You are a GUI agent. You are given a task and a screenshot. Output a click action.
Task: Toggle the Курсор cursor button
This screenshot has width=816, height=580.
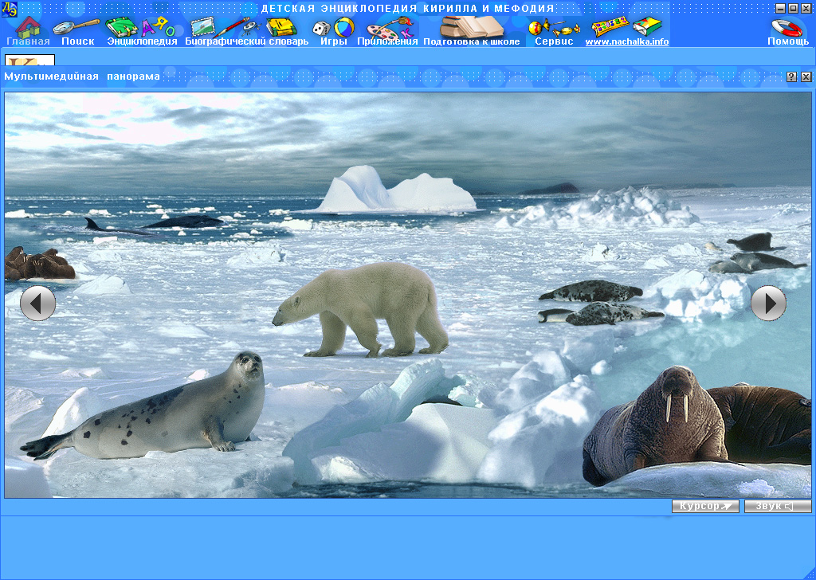pos(705,507)
